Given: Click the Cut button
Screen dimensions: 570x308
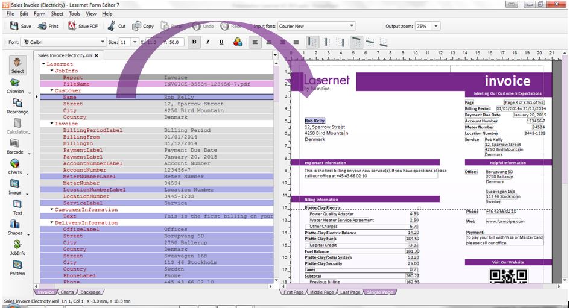Looking at the screenshot, I should 116,27.
